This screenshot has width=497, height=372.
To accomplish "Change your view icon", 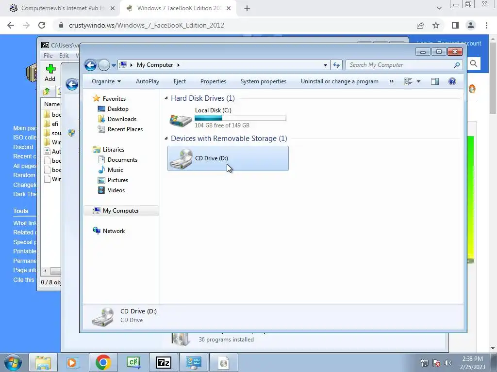I will click(408, 81).
